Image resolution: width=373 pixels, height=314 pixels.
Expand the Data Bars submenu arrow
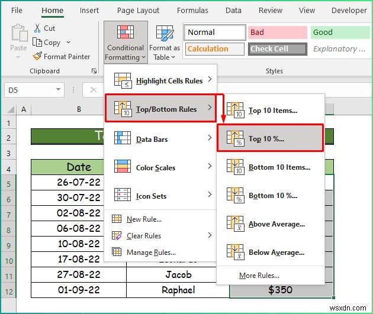tap(210, 138)
